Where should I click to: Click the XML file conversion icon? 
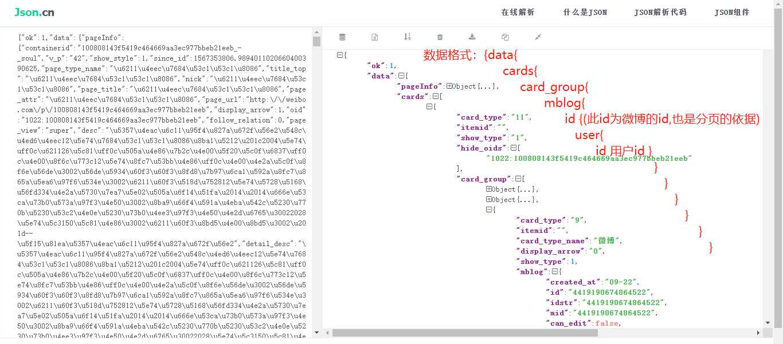374,37
